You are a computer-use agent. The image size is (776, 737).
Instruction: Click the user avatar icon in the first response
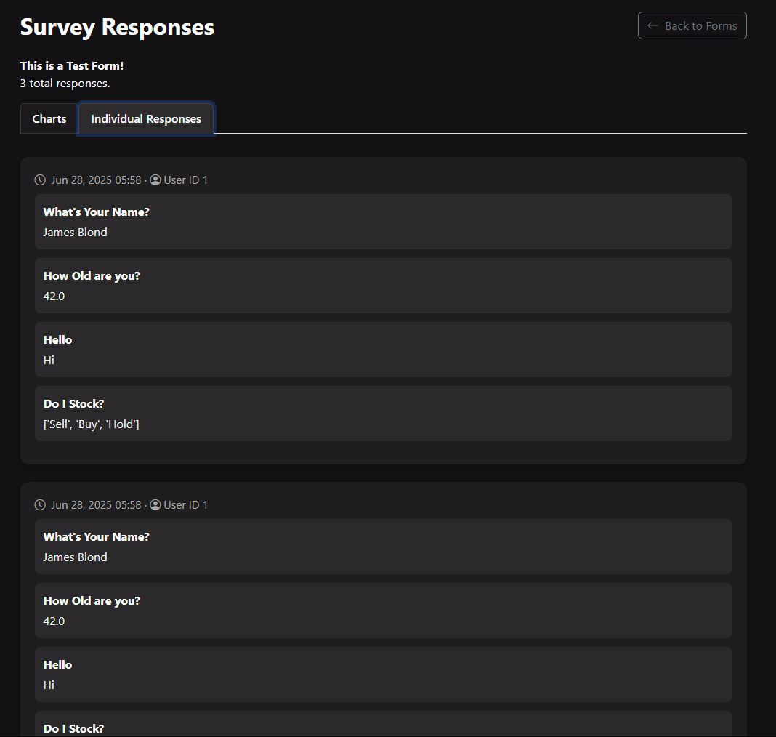click(155, 180)
